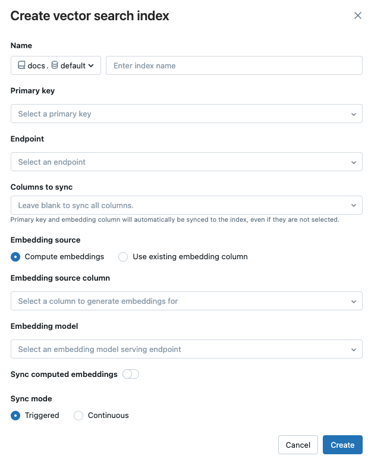Click the Enter index name field
368x459 pixels.
(234, 65)
